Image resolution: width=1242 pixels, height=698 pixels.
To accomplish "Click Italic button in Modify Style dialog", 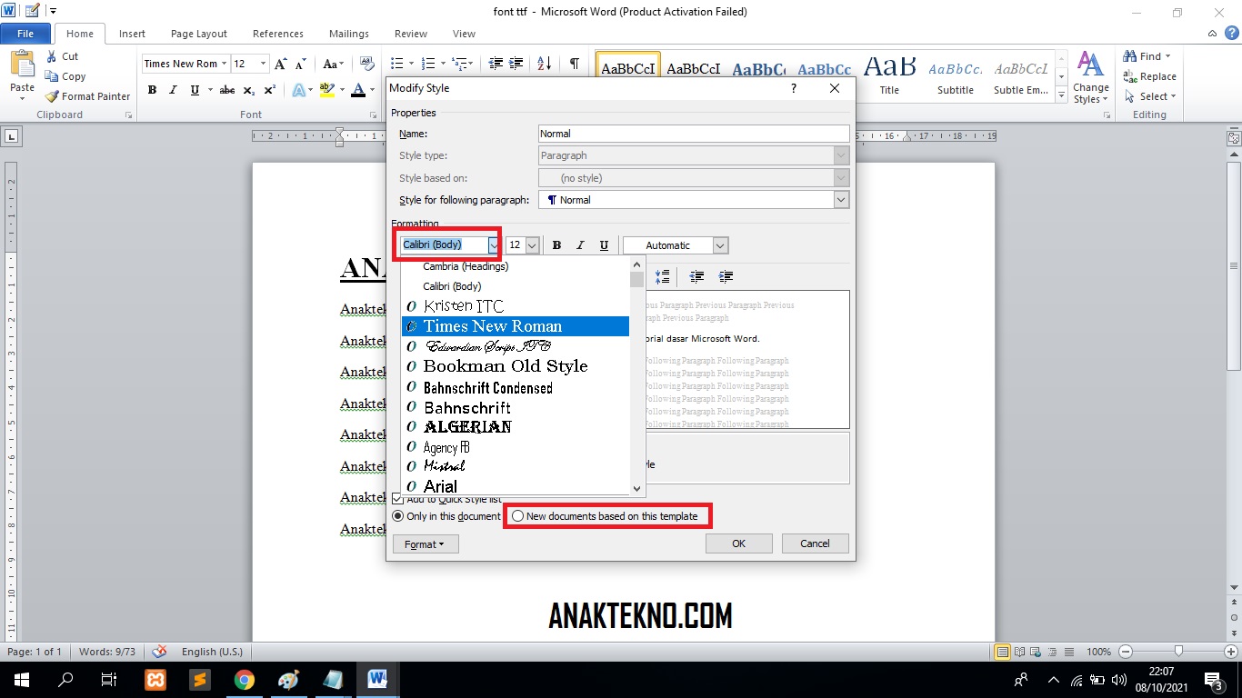I will (x=580, y=245).
